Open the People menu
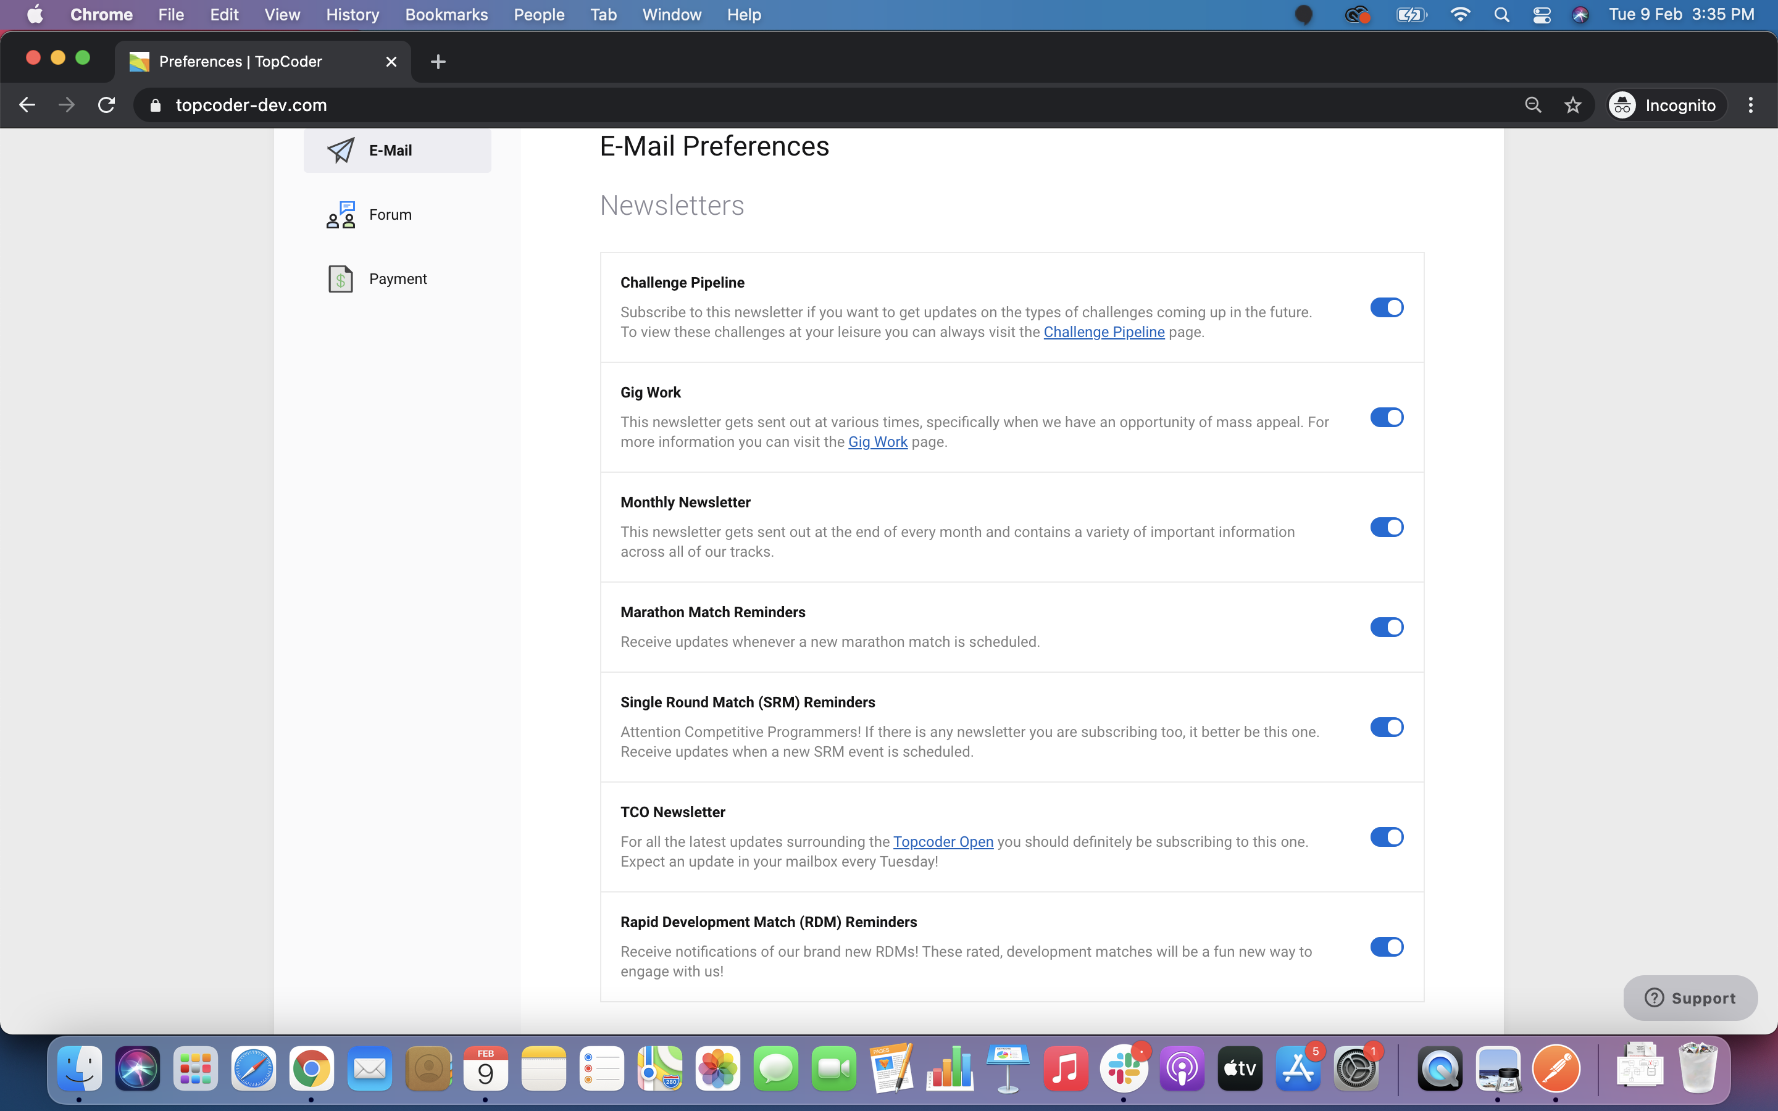Viewport: 1778px width, 1111px height. [x=540, y=15]
